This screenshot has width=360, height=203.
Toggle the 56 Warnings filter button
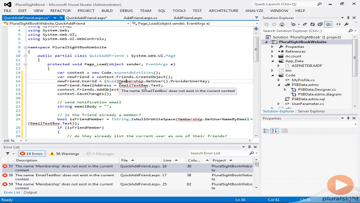(x=64, y=154)
